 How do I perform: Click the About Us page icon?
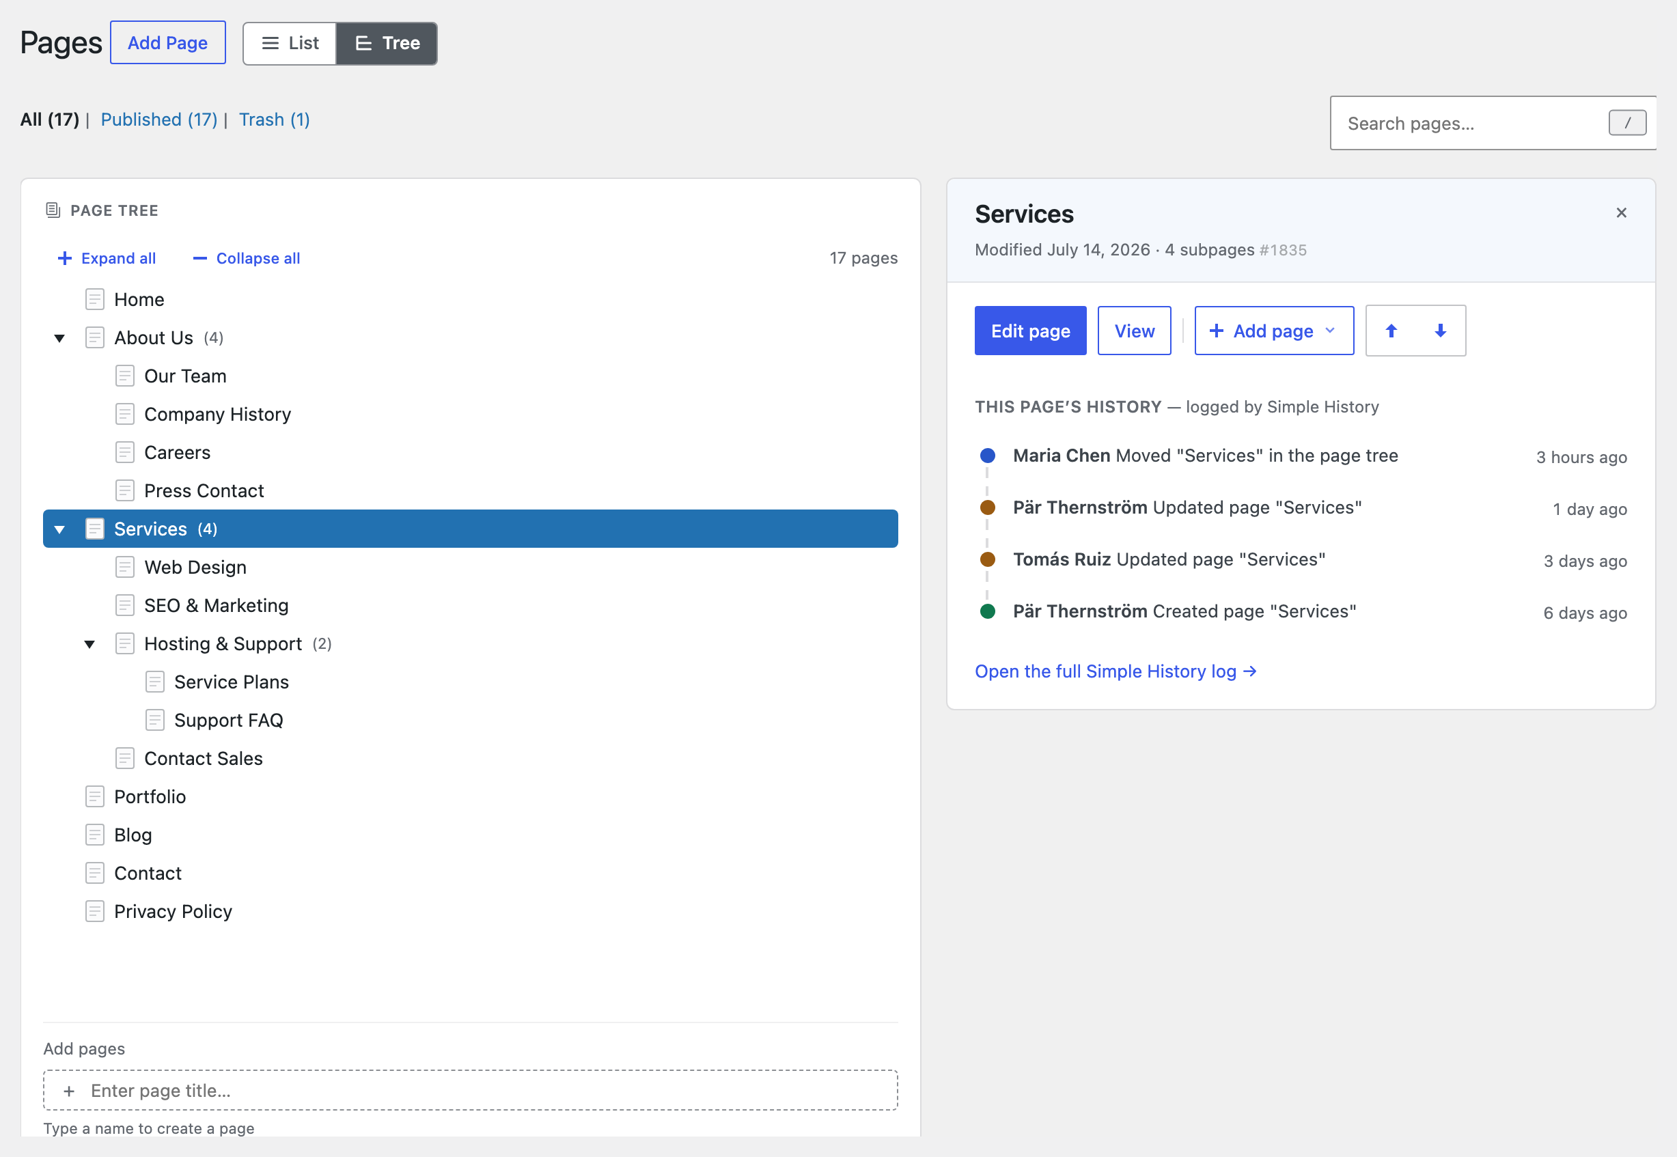pyautogui.click(x=95, y=338)
